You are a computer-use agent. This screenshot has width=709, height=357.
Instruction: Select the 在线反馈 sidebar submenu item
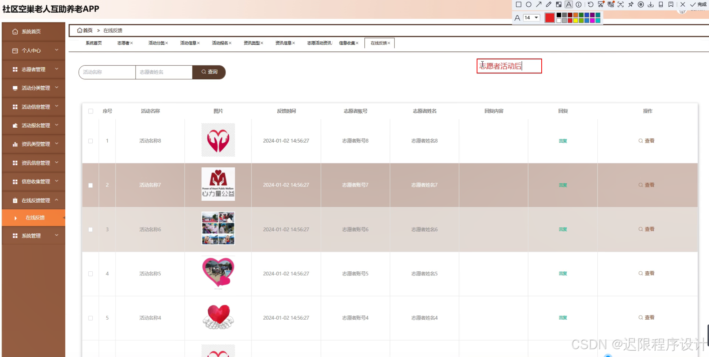(x=33, y=218)
